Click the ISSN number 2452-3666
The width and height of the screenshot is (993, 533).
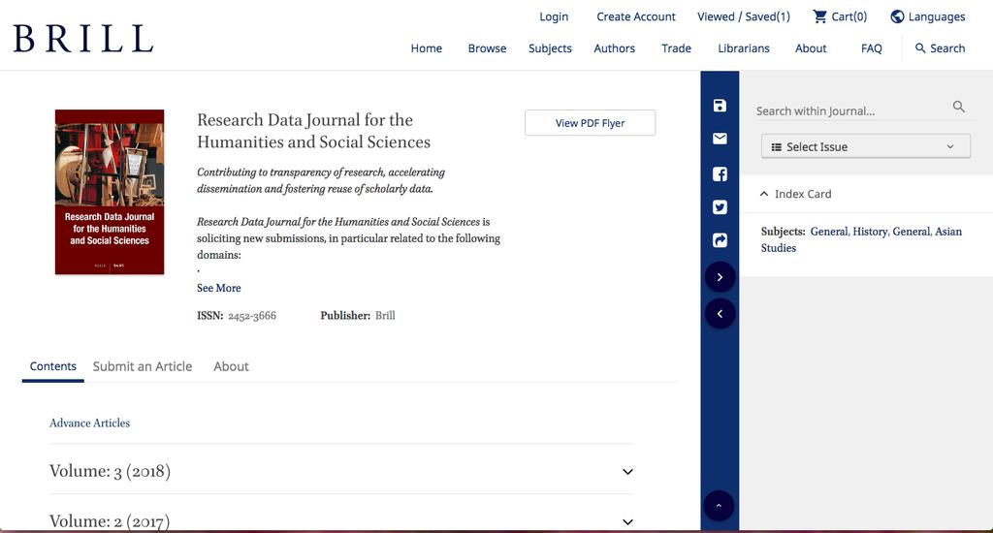tap(252, 315)
